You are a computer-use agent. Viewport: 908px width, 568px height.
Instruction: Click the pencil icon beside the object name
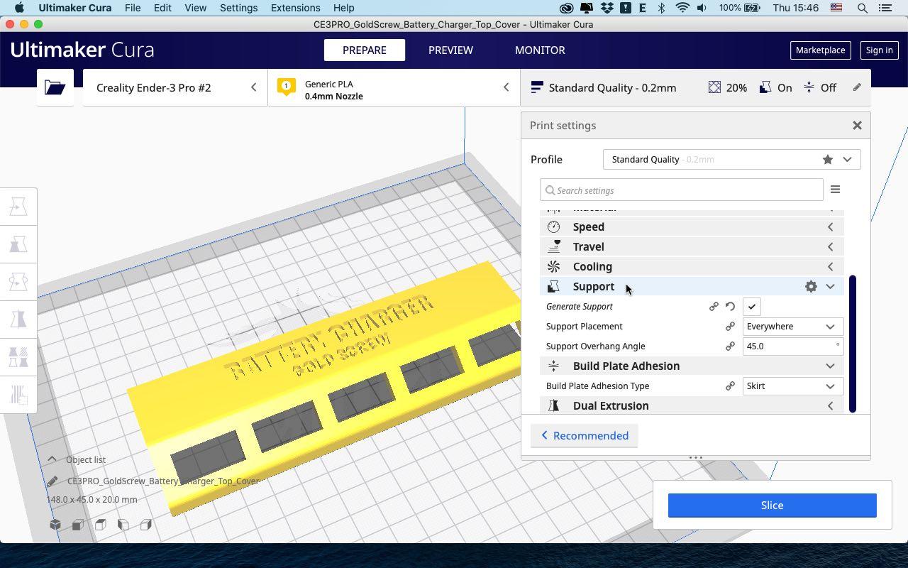tap(52, 481)
